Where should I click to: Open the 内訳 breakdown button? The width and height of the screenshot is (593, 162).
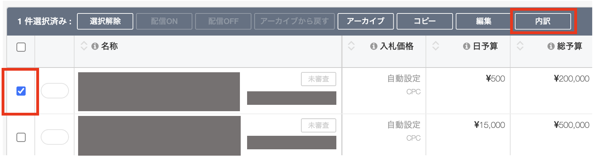coord(543,21)
